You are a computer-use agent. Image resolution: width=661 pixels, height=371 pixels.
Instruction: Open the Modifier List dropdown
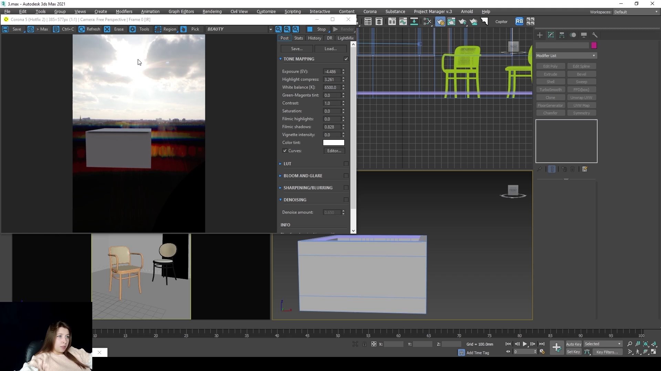566,56
